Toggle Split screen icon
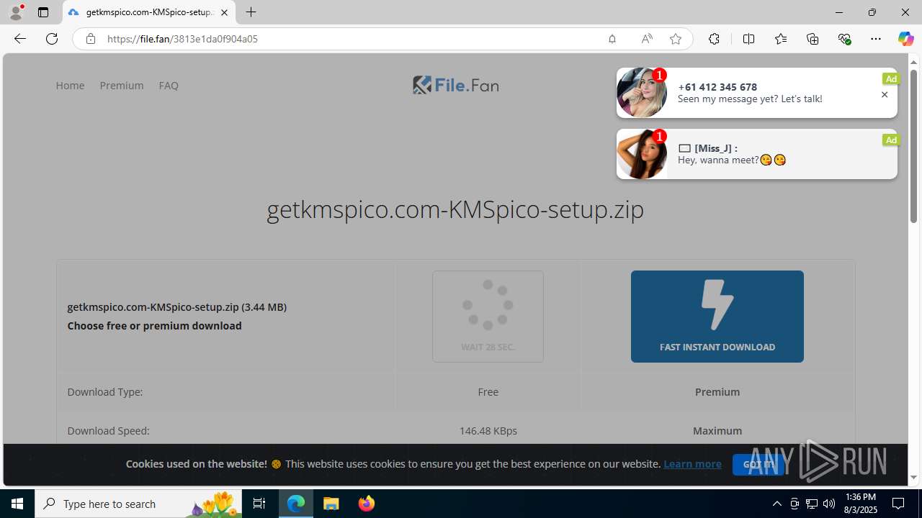 (748, 39)
